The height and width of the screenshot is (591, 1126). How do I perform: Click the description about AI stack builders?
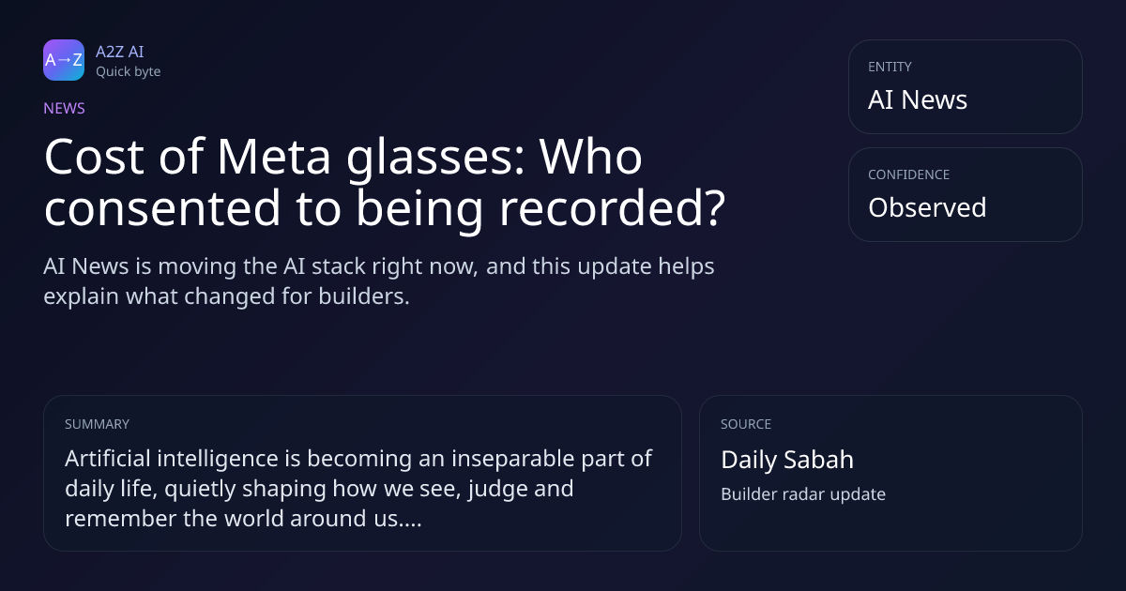point(379,280)
